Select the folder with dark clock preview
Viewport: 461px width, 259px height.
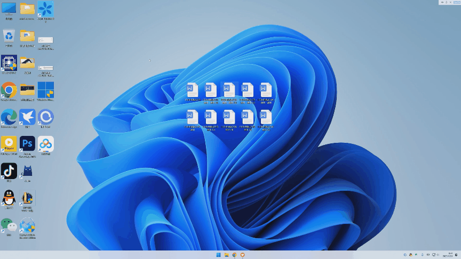point(27,90)
